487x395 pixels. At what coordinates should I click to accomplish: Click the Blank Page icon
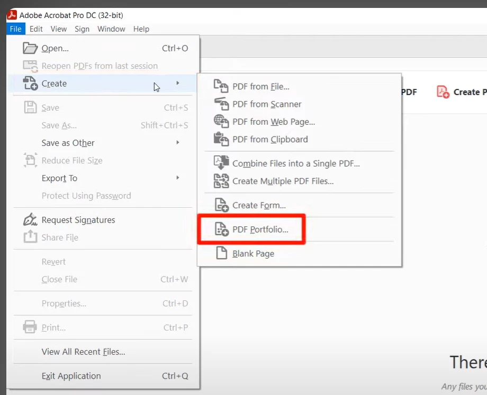tap(221, 253)
